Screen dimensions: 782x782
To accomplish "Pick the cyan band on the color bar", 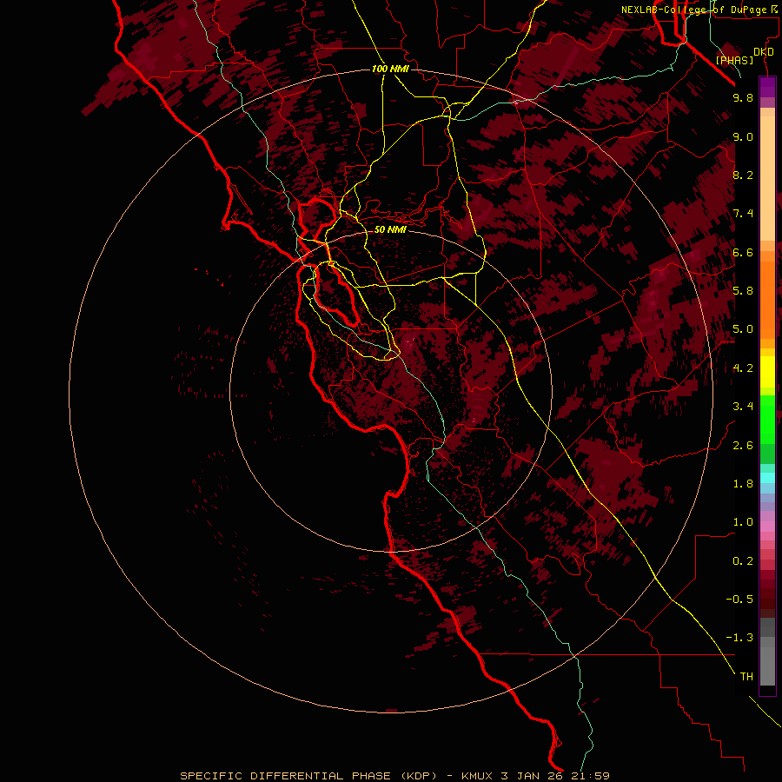I will pyautogui.click(x=767, y=477).
